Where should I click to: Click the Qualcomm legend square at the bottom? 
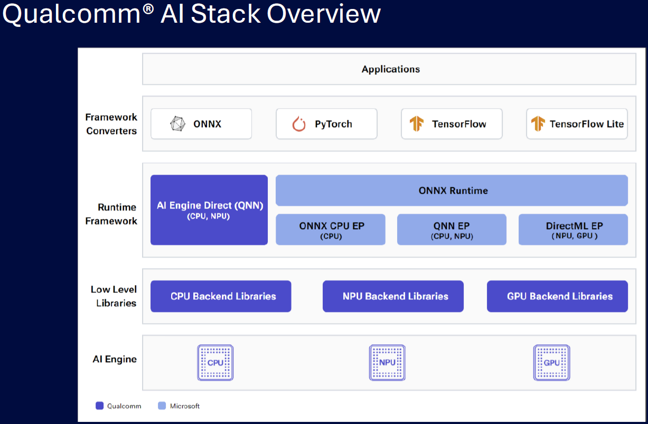99,406
